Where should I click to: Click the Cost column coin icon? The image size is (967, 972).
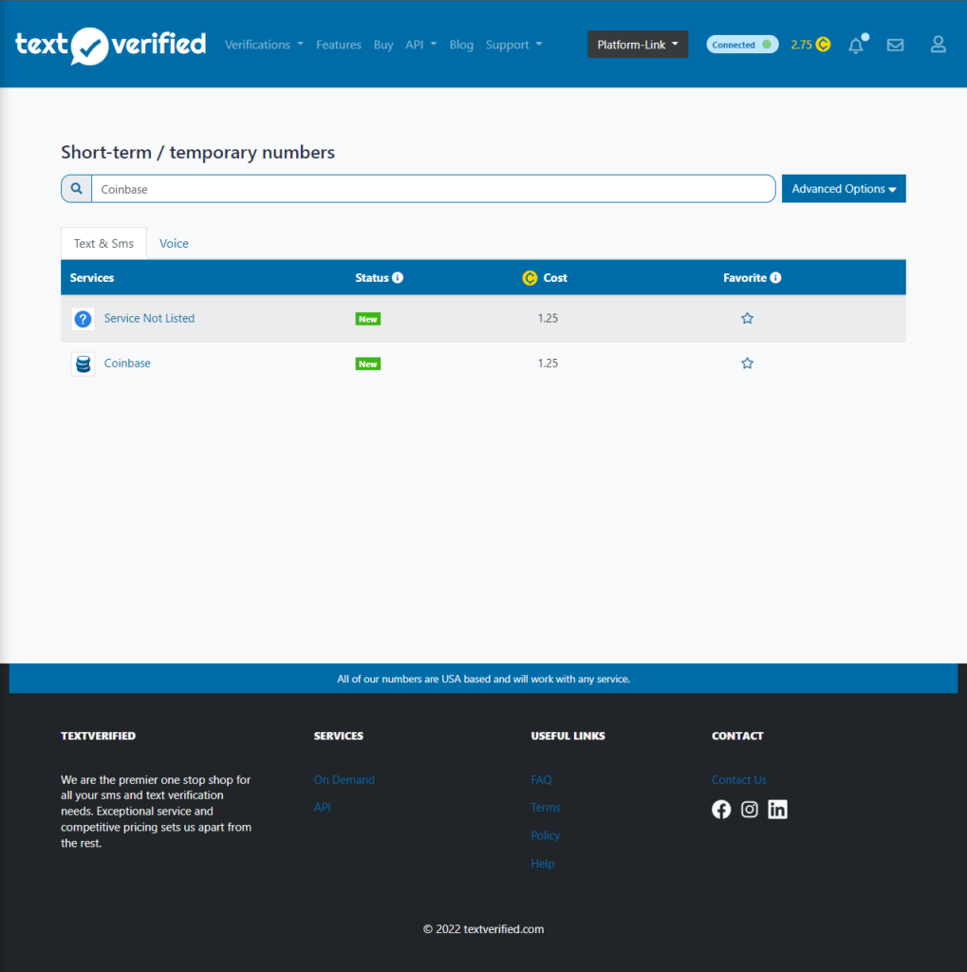(530, 278)
